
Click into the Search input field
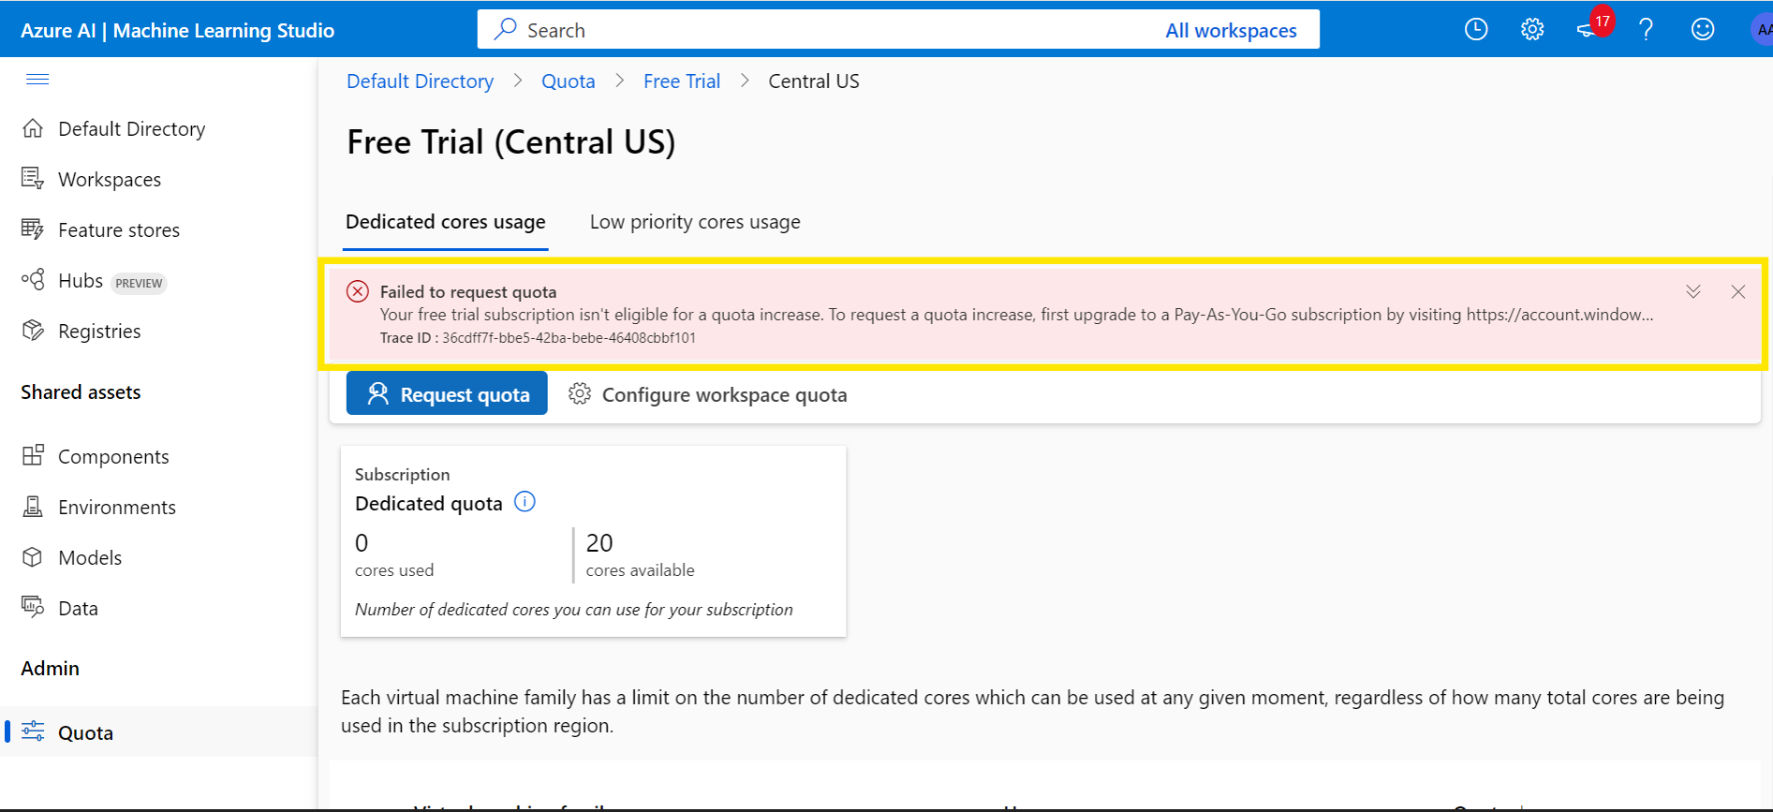tap(824, 30)
